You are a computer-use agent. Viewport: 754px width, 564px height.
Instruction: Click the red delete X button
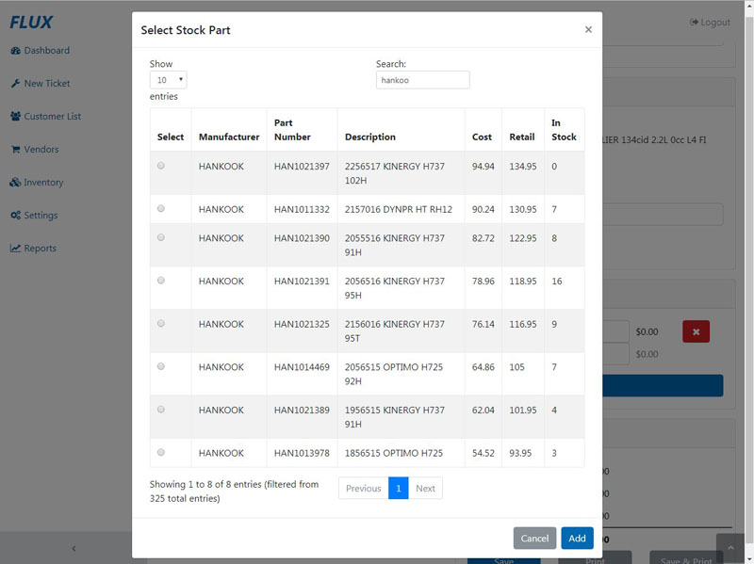pyautogui.click(x=696, y=331)
